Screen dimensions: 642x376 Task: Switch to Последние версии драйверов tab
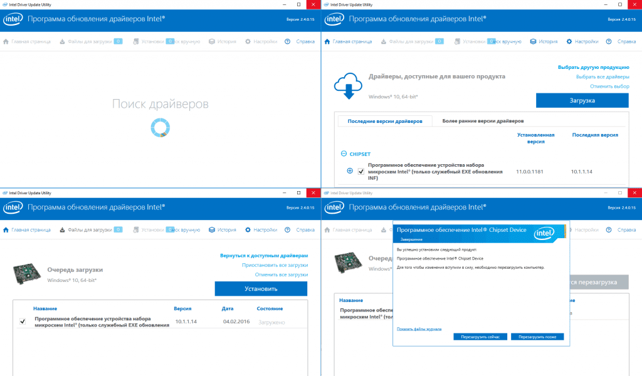click(385, 121)
